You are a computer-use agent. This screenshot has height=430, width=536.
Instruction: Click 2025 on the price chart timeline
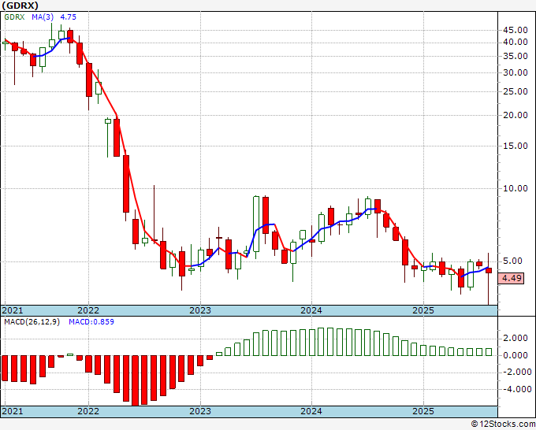(x=423, y=310)
